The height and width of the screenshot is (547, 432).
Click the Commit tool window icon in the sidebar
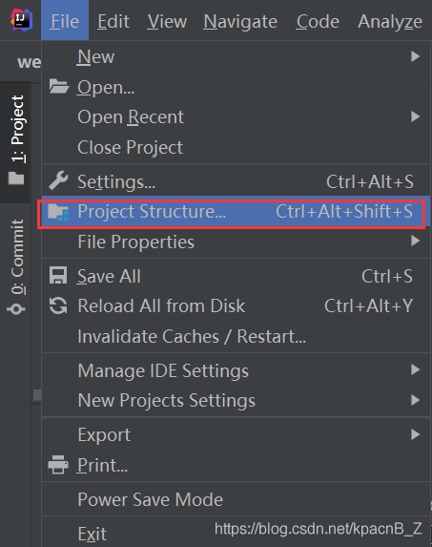click(x=16, y=309)
